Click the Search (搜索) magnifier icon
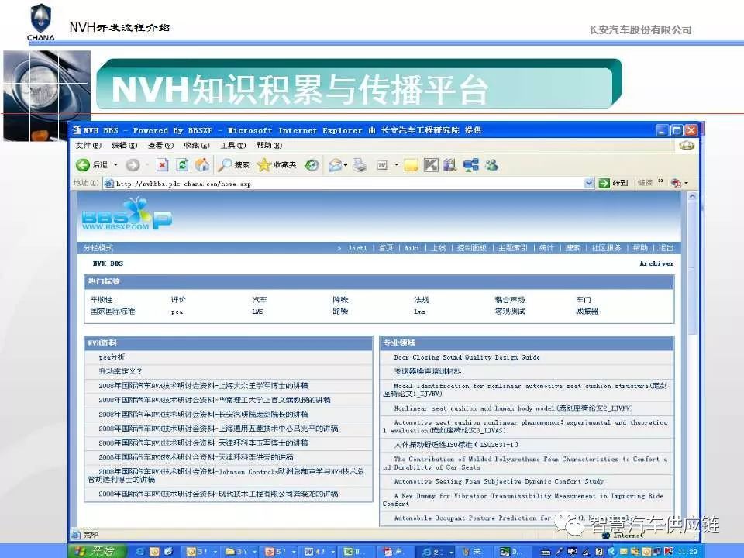The image size is (744, 558). [225, 164]
